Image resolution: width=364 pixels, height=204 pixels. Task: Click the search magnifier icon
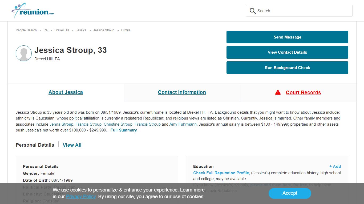pos(252,11)
